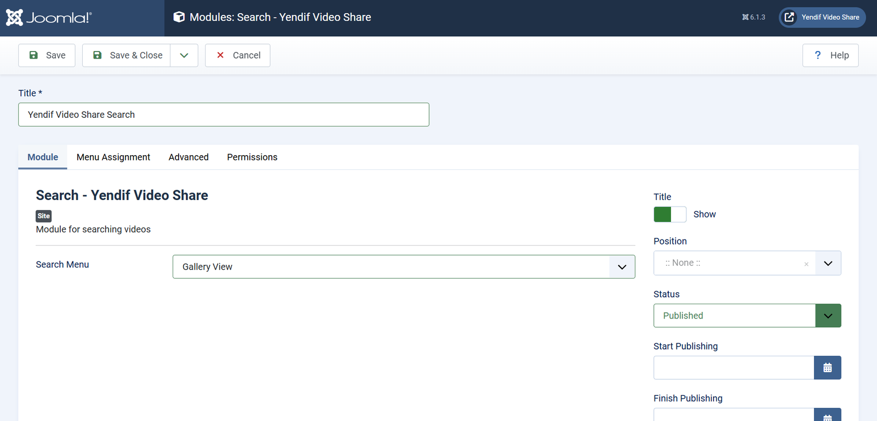Click the 'Search Menu' label
The image size is (877, 421).
[62, 264]
